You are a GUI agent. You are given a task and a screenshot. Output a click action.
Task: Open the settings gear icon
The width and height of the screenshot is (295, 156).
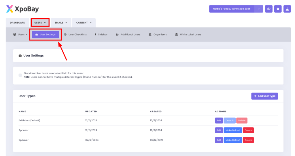(278, 9)
